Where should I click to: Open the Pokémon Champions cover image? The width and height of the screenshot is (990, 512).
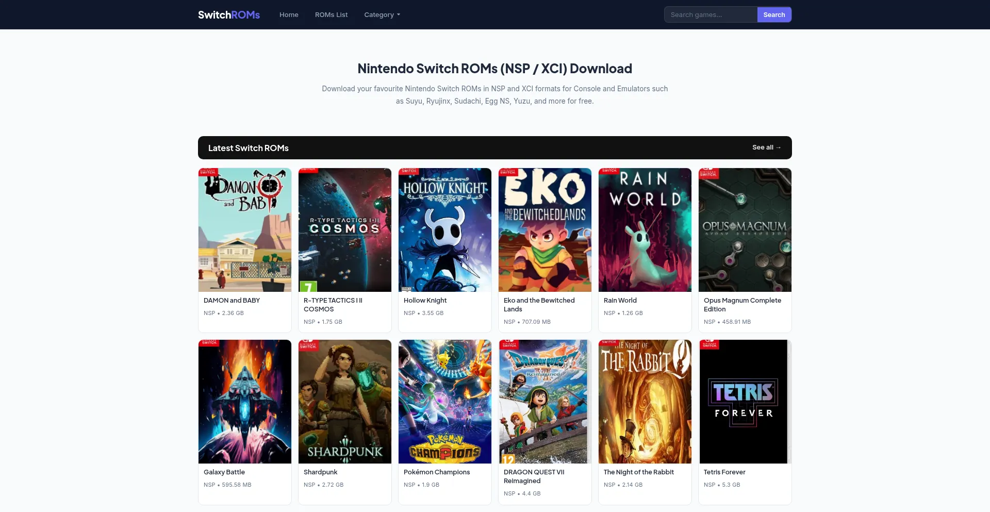(x=445, y=402)
